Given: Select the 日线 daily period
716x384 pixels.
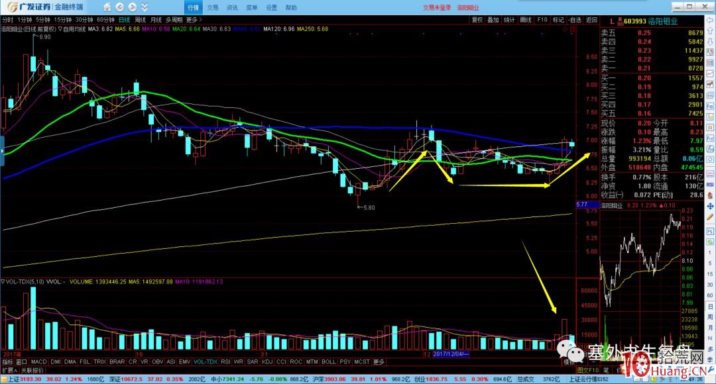Looking at the screenshot, I should tap(124, 20).
